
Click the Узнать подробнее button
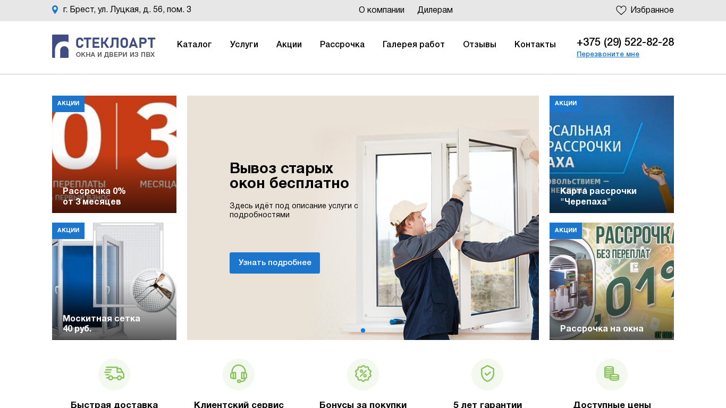(275, 263)
